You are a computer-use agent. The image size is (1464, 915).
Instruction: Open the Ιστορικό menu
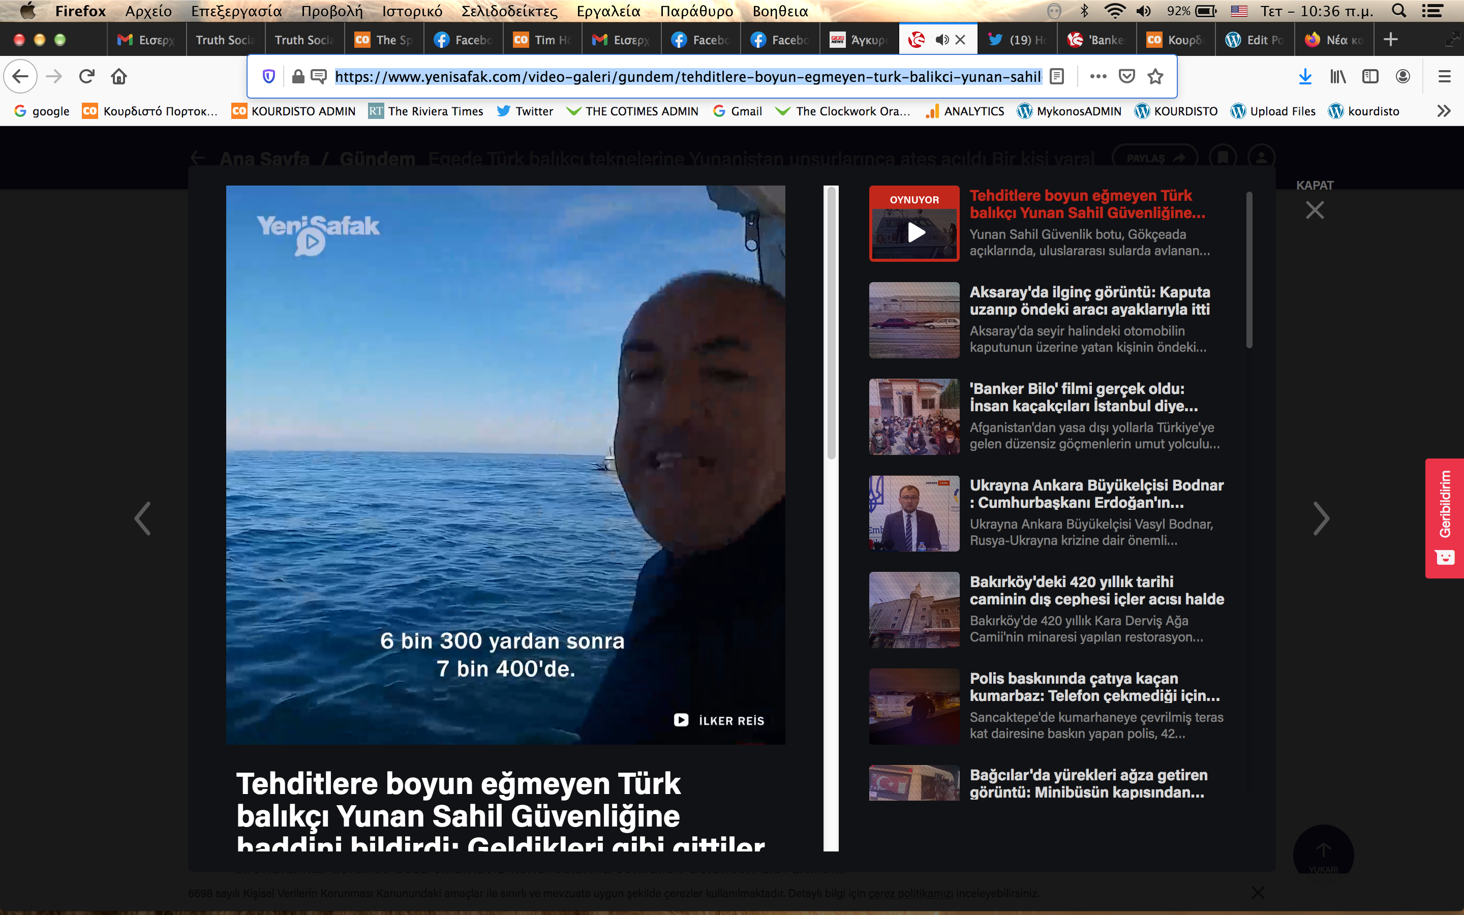(x=412, y=11)
